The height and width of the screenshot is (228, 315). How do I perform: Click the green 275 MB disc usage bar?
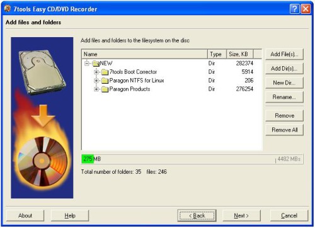88,159
